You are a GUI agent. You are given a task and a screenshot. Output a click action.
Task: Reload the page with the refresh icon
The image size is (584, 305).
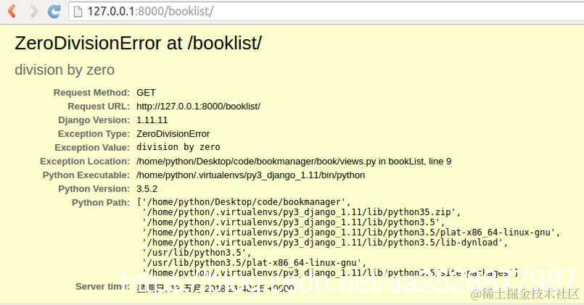click(54, 11)
